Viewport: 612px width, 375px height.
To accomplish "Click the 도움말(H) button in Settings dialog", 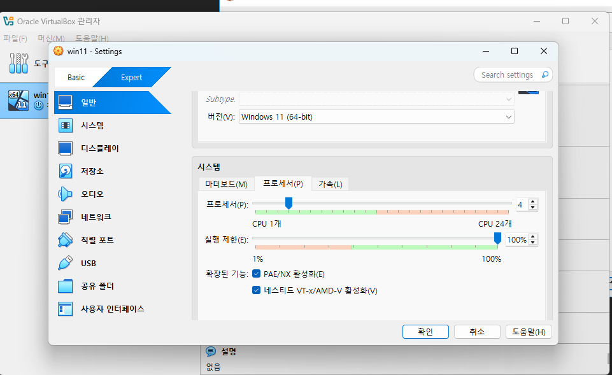I will [x=529, y=332].
